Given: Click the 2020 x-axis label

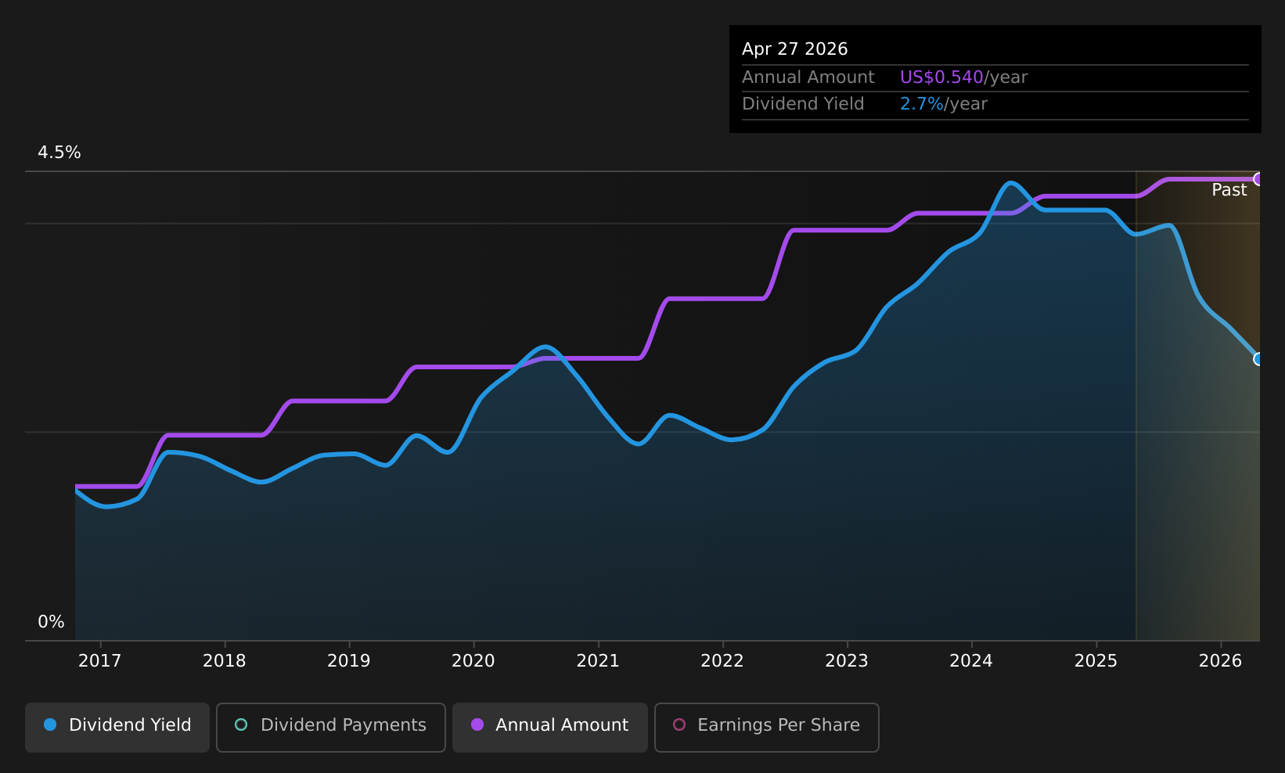Looking at the screenshot, I should coord(473,661).
